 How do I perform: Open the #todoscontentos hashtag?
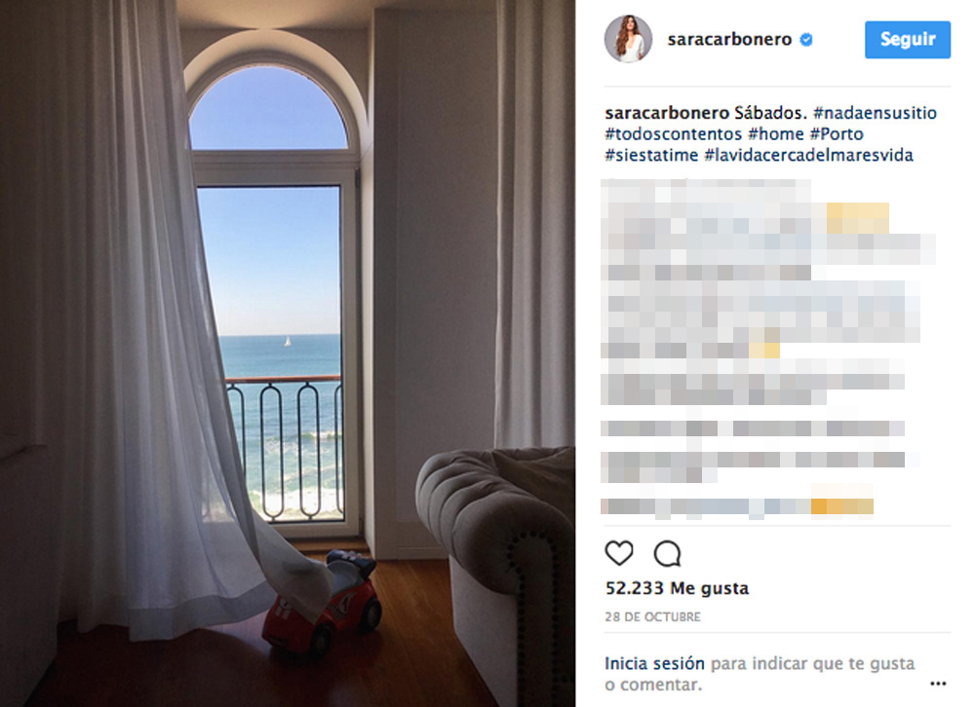(674, 134)
